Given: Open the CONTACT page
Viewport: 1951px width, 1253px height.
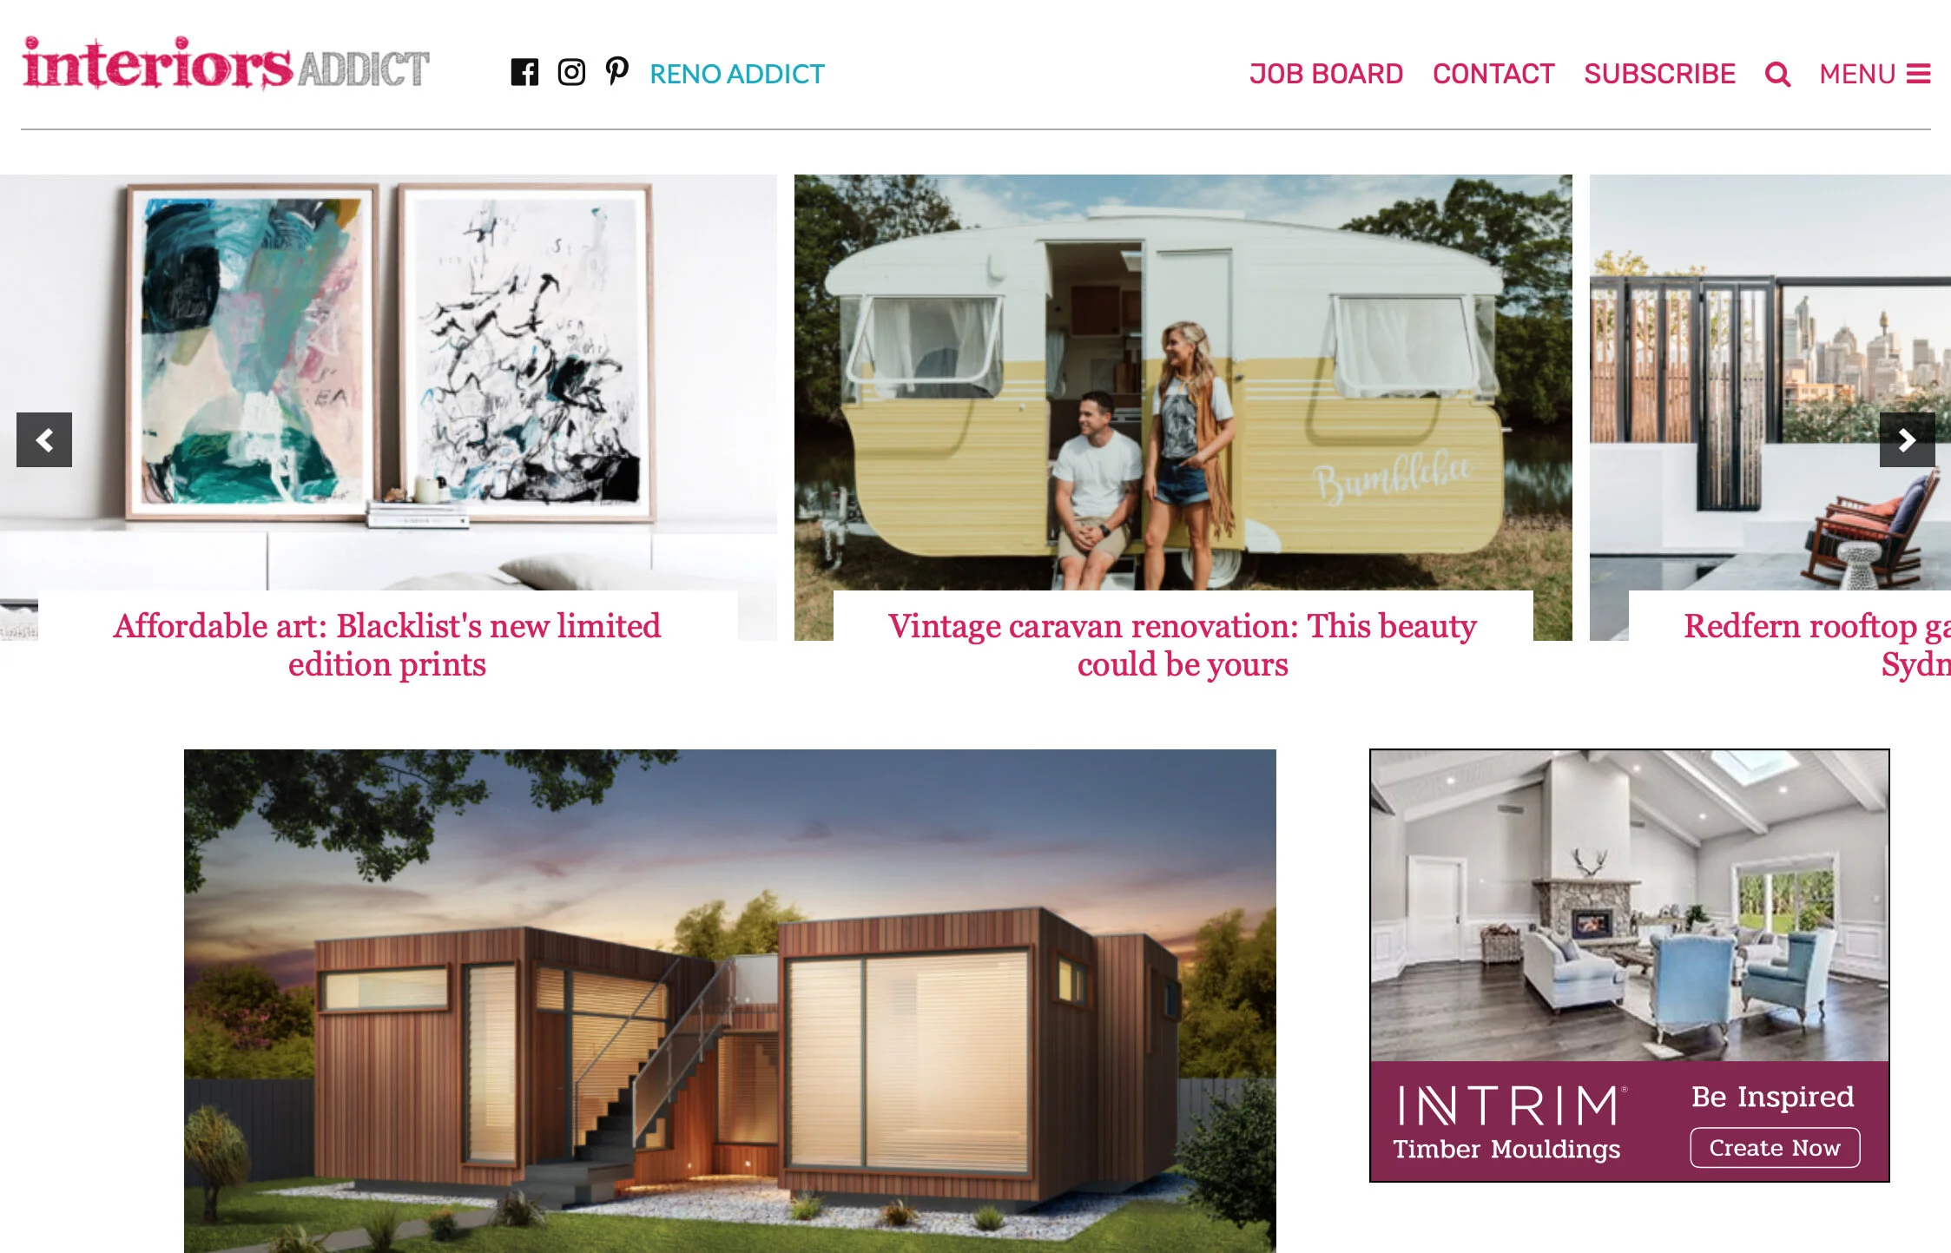Looking at the screenshot, I should 1493,74.
